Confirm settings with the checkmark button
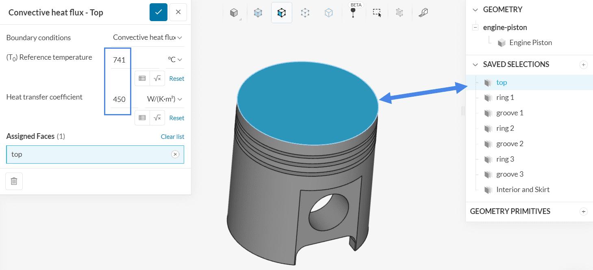This screenshot has height=270, width=593. pyautogui.click(x=159, y=12)
